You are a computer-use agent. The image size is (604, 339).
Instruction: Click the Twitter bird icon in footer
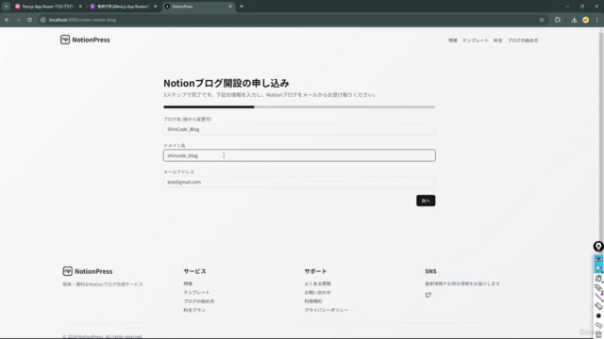coord(428,295)
